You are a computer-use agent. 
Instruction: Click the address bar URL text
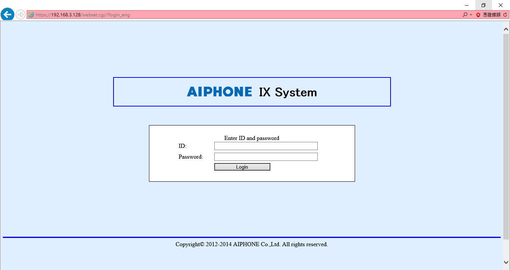[83, 15]
